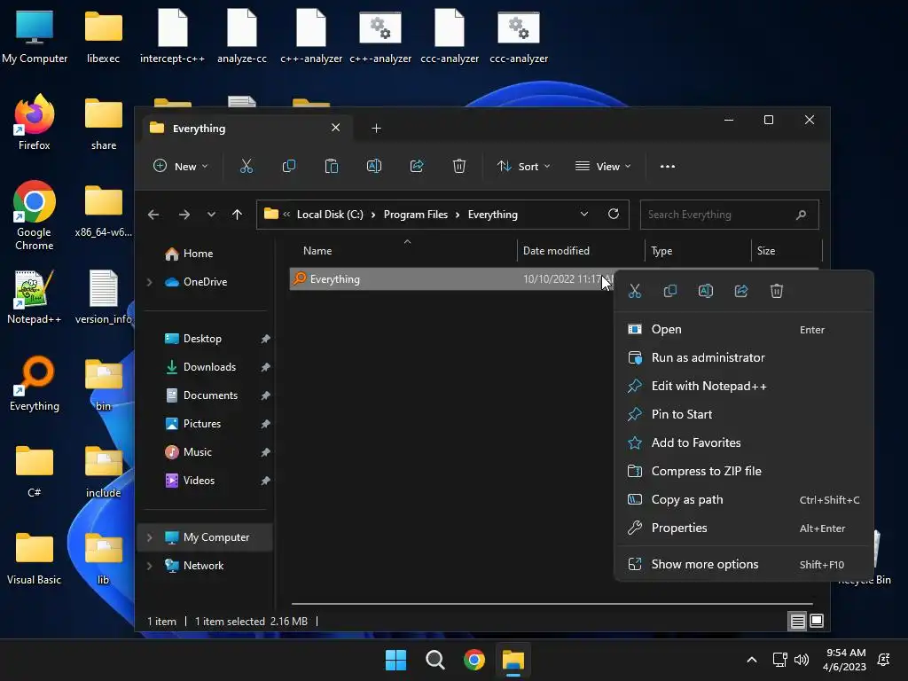
Task: Open Firefox desktop shortcut
Action: point(35,122)
